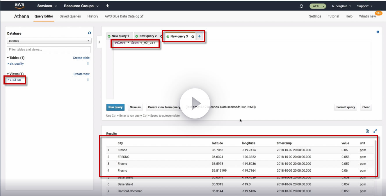Viewport: 386px width, 196px height.
Task: Click the AWS logo
Action: coord(19,6)
